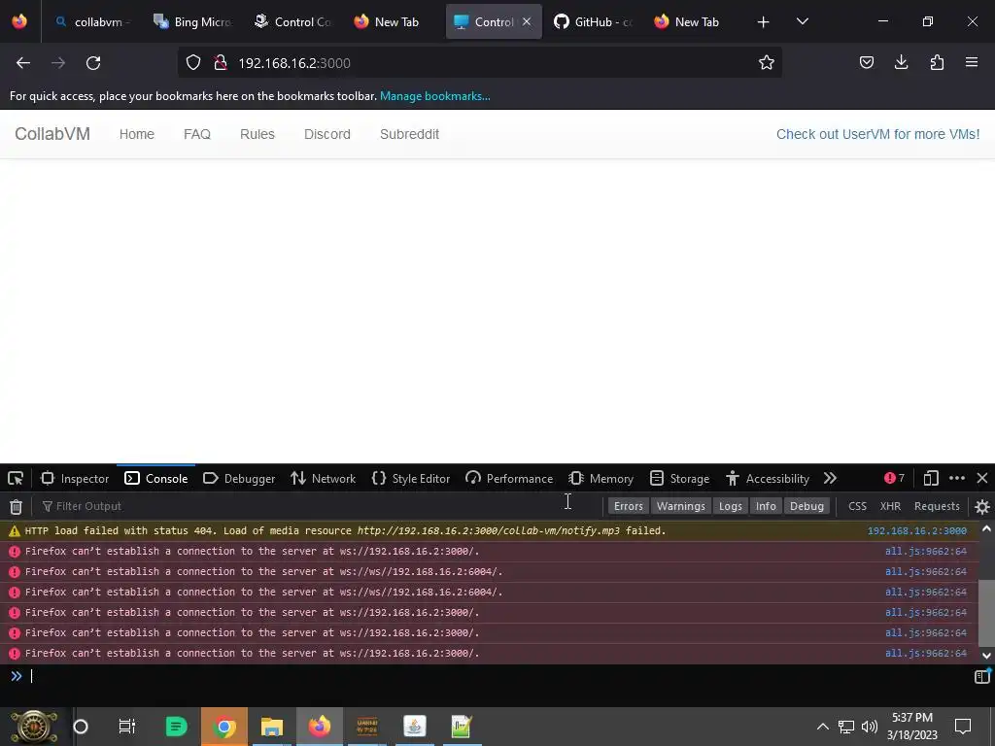
Task: Toggle the Errors filter button
Action: (629, 506)
